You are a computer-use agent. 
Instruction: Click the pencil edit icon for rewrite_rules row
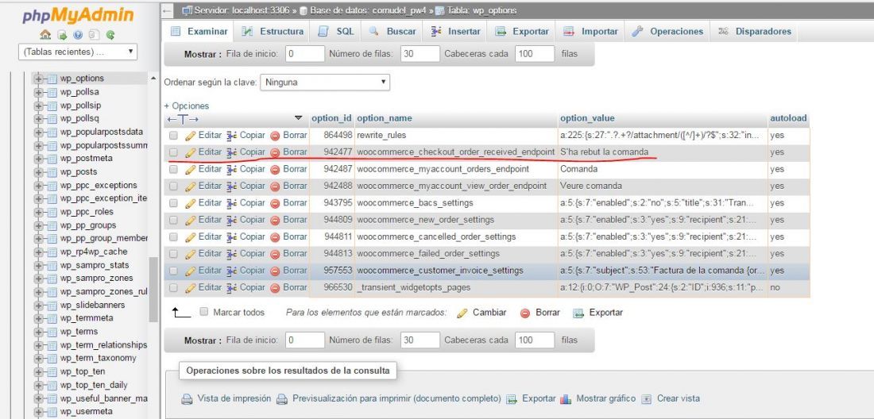191,135
